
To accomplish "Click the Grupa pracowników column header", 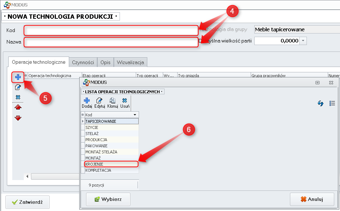I will pos(289,76).
